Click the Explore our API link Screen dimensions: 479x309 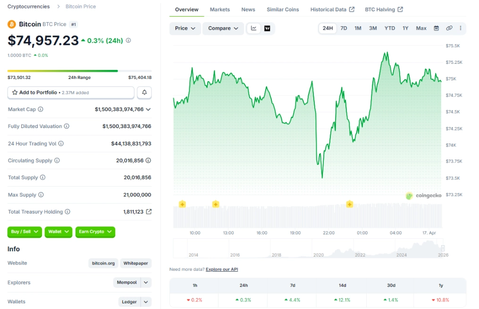(x=221, y=269)
